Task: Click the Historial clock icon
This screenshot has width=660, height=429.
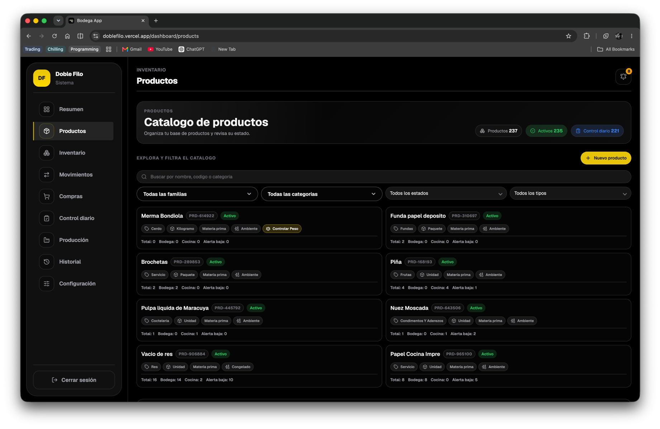Action: pyautogui.click(x=47, y=262)
